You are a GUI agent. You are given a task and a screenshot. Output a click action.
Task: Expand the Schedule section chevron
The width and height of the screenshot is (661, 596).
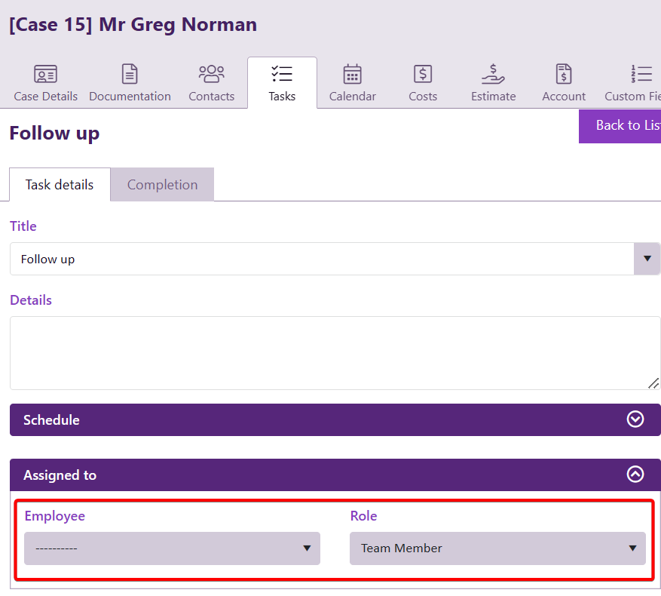(635, 419)
